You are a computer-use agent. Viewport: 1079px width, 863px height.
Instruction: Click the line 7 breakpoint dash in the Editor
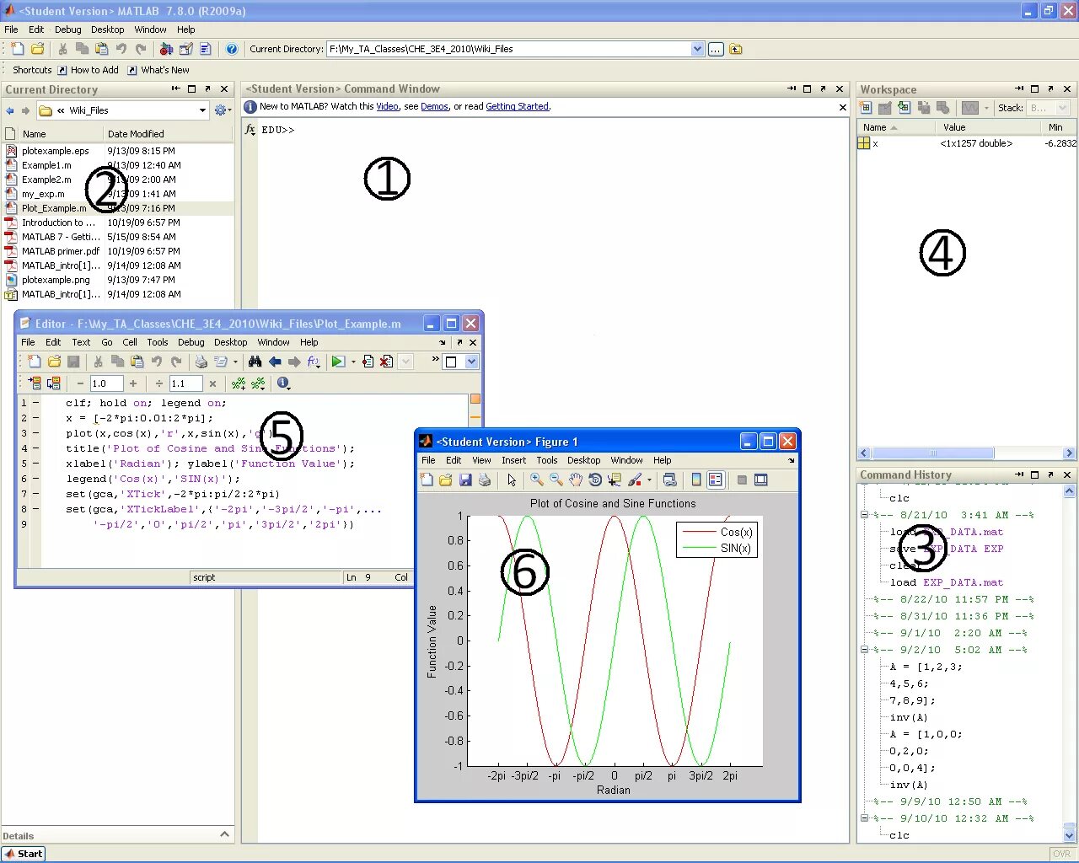[36, 494]
